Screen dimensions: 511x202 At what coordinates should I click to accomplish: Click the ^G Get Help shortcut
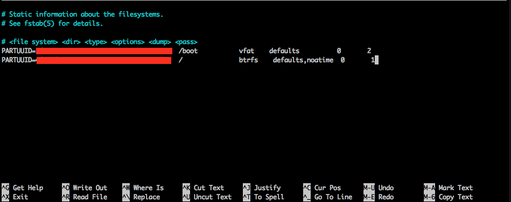23,187
